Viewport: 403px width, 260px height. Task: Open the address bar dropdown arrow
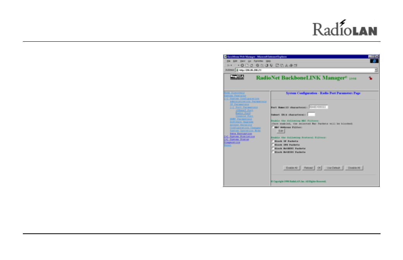(376, 70)
